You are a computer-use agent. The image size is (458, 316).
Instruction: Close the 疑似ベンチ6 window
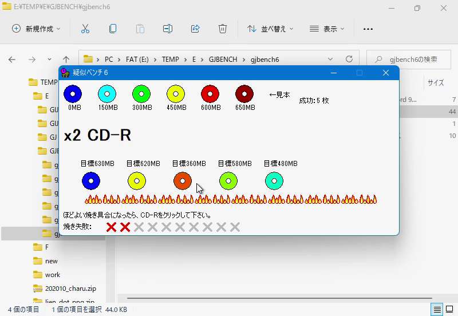pos(385,73)
